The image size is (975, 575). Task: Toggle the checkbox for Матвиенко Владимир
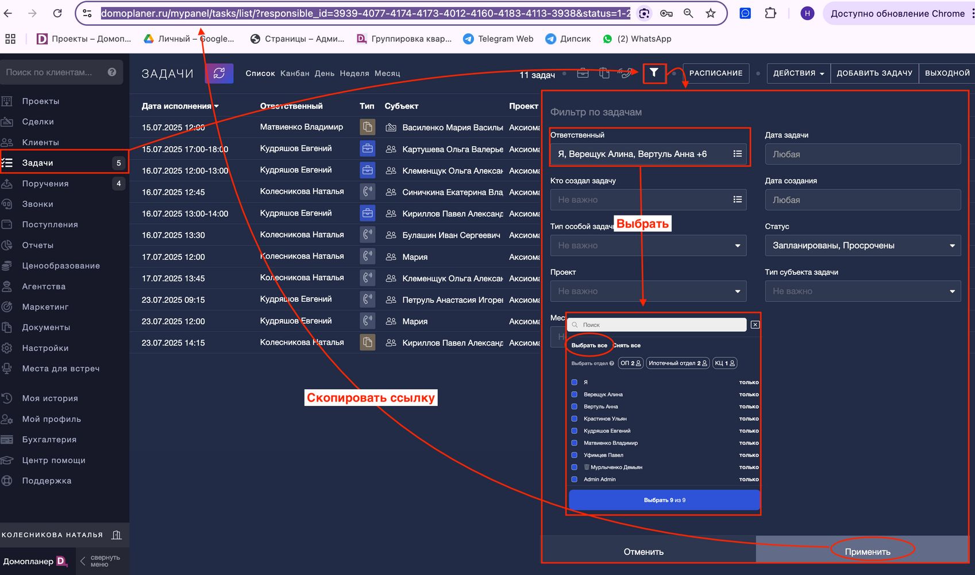(574, 443)
